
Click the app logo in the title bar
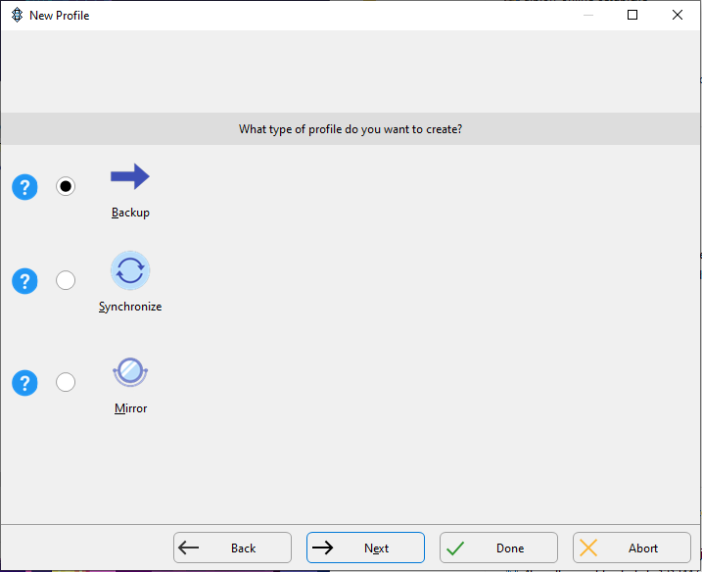coord(17,16)
